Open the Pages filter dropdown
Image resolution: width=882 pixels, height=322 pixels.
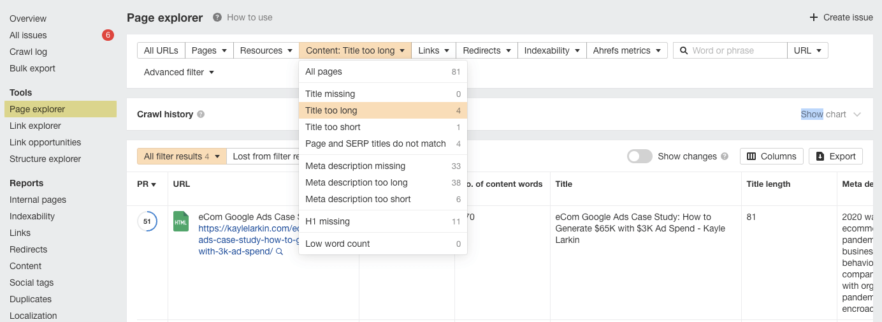[x=209, y=50]
